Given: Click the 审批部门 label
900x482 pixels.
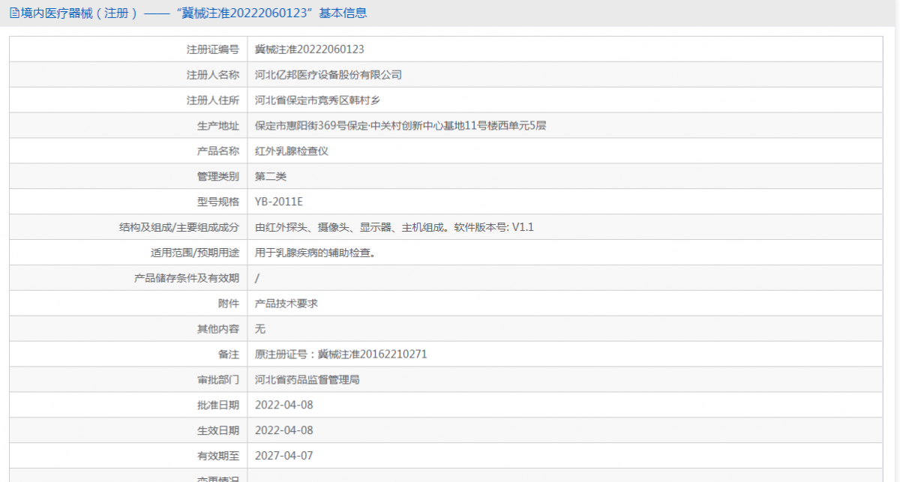Looking at the screenshot, I should (x=218, y=379).
